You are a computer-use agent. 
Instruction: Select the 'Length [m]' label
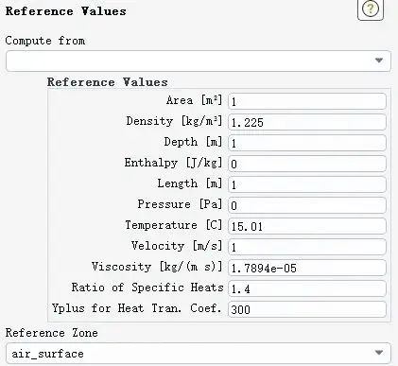[190, 183]
